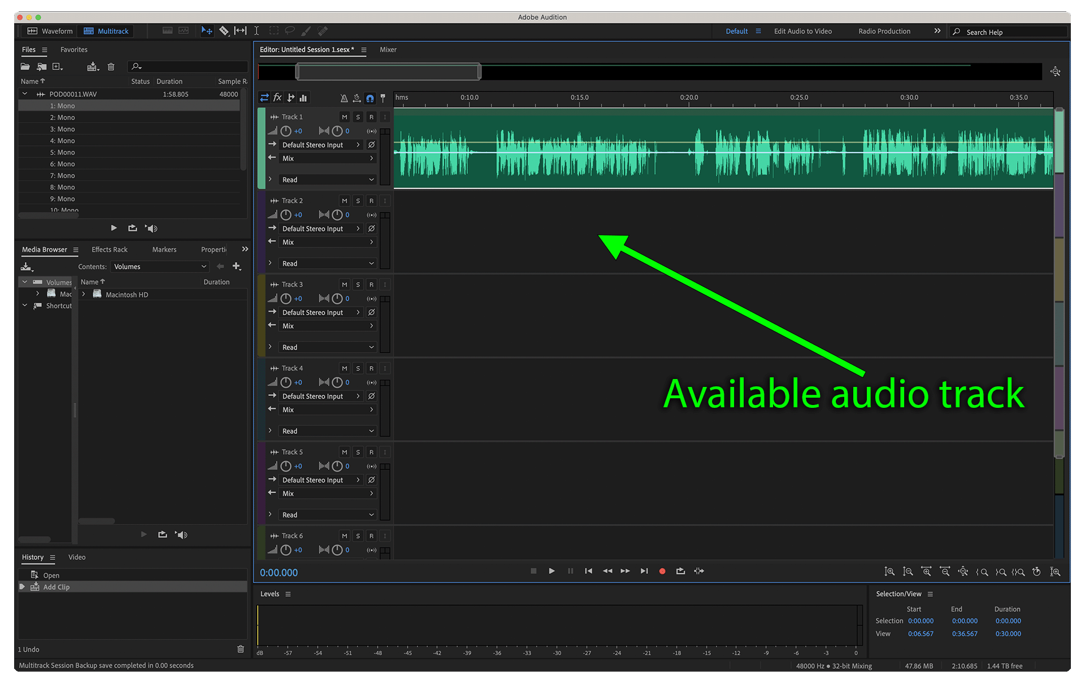Select the Razor tool in toolbar
Screen dimensions: 1085x688
[224, 31]
